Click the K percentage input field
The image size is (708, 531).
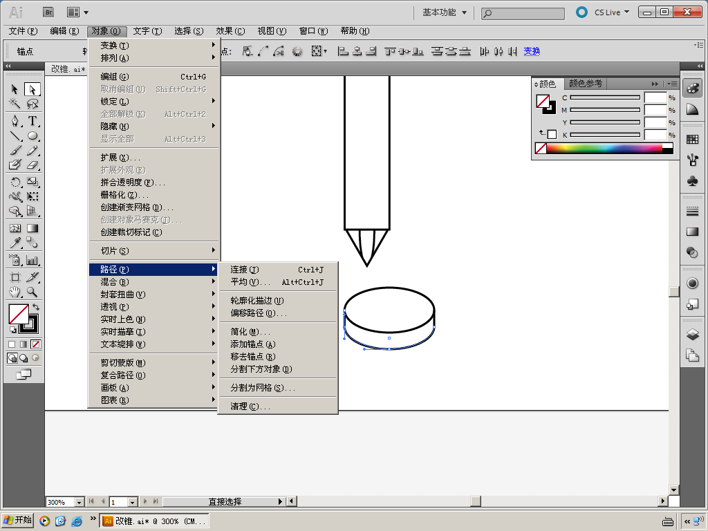tap(655, 135)
